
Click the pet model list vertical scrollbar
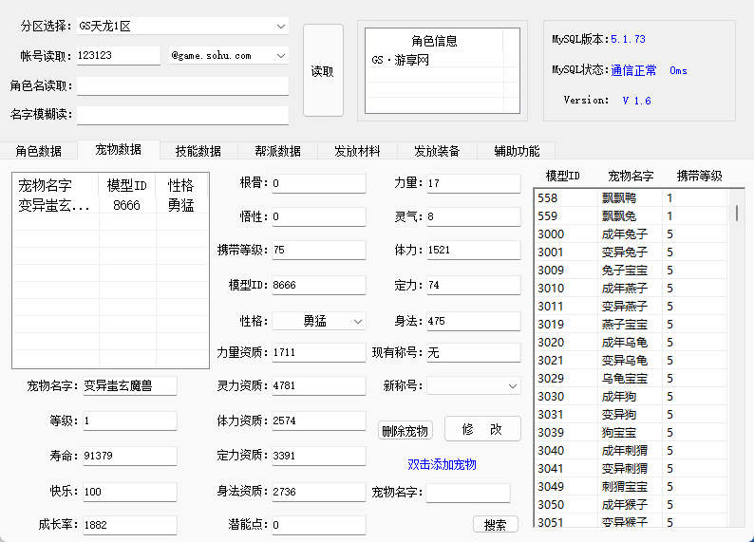(737, 361)
